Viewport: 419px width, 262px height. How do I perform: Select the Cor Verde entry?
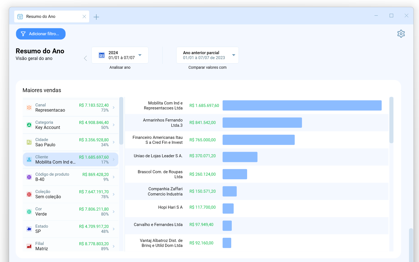point(71,211)
